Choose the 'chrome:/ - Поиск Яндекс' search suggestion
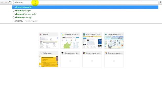This screenshot has width=162, height=91. 85,21
